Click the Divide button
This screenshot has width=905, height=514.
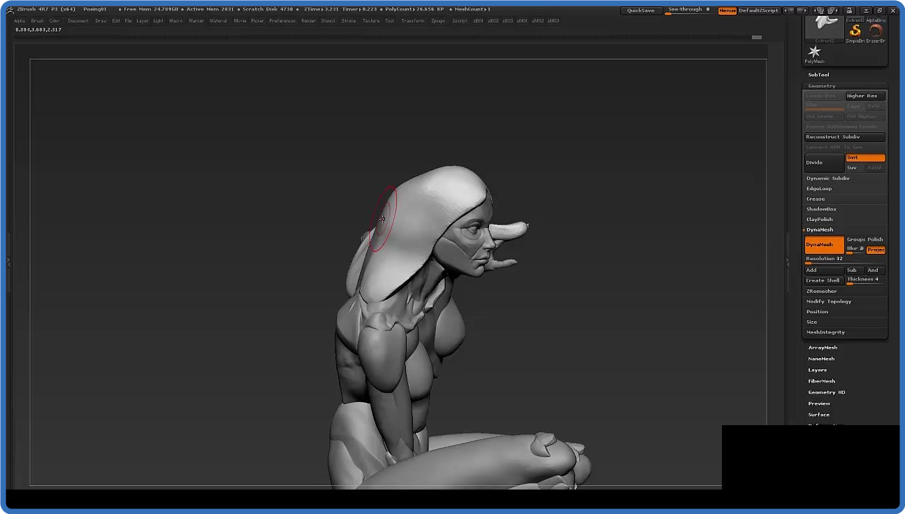(825, 162)
